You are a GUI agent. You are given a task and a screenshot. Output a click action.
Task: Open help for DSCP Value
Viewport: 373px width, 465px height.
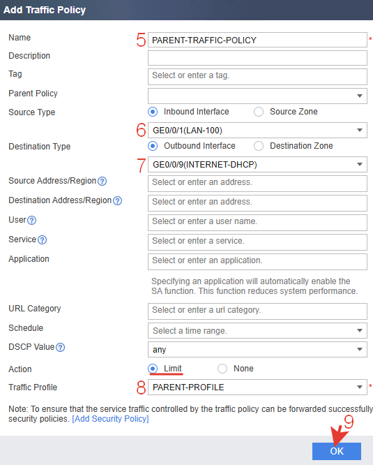tap(61, 347)
